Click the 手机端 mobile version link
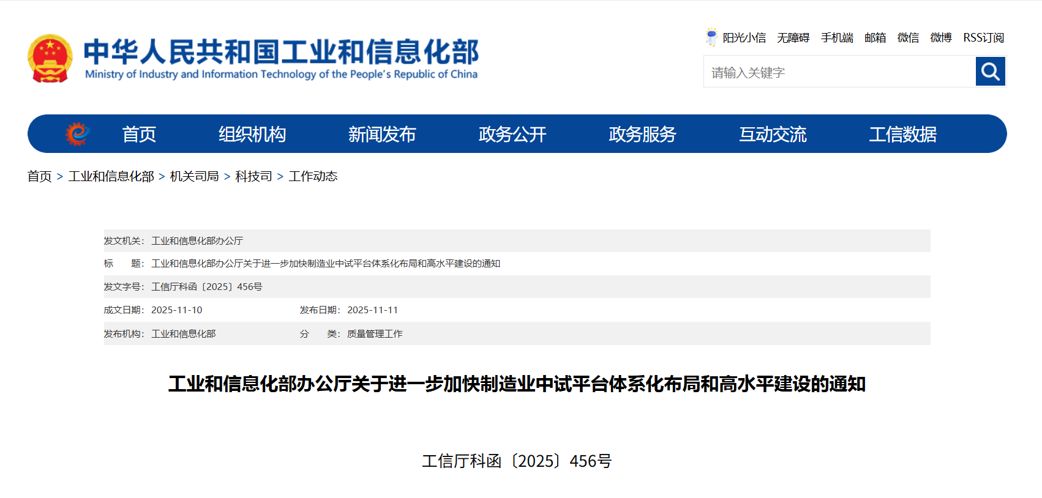The image size is (1042, 498). point(837,38)
